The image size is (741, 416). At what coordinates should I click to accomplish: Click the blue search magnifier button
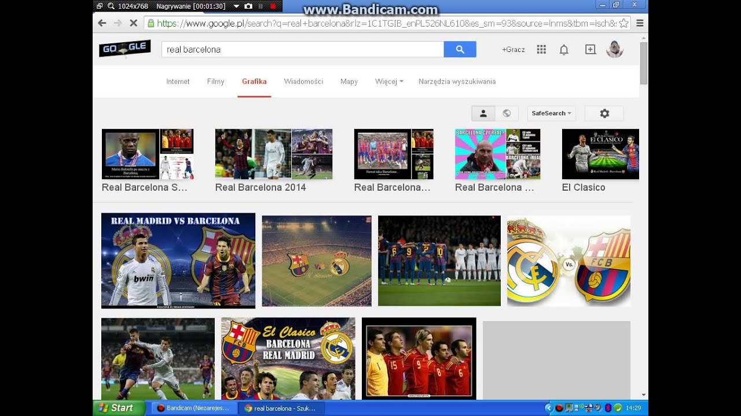pos(460,50)
